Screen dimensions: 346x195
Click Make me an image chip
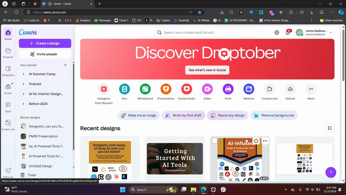point(138,115)
